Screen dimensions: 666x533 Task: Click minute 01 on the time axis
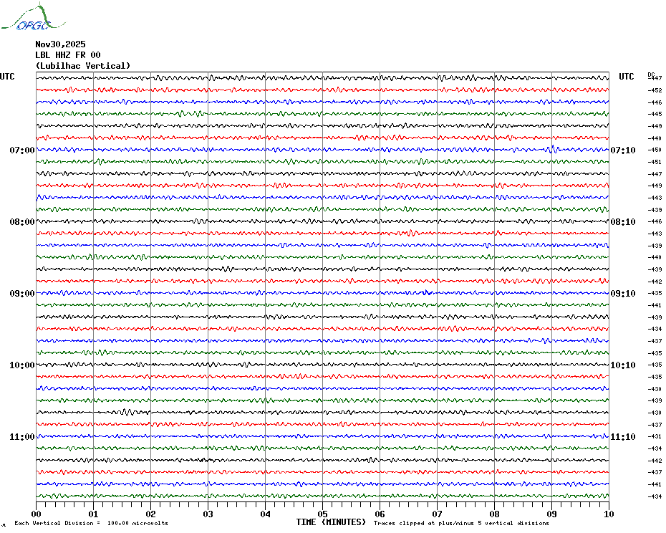pos(93,514)
